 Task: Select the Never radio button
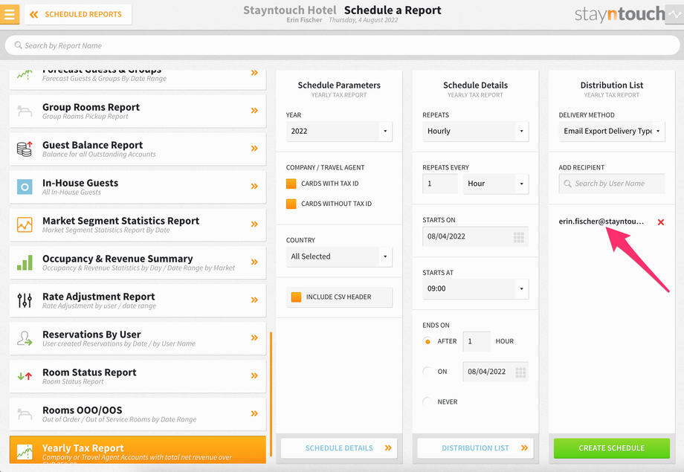point(427,402)
